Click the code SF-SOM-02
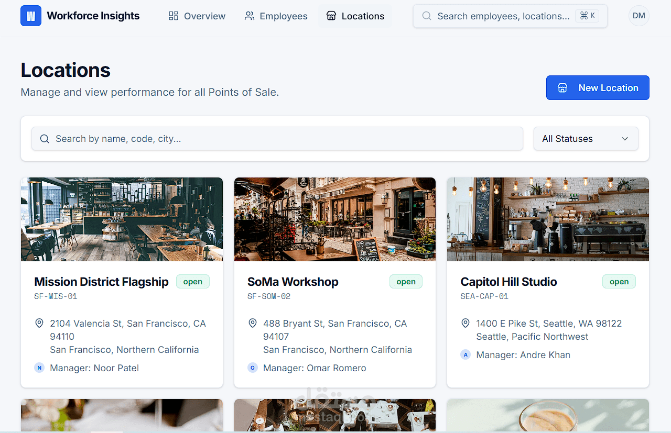Image resolution: width=671 pixels, height=433 pixels. 269,296
